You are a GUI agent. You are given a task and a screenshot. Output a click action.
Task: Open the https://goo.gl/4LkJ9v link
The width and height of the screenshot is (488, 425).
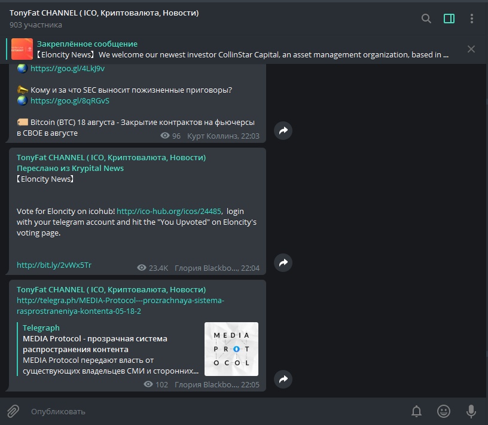[x=68, y=69]
